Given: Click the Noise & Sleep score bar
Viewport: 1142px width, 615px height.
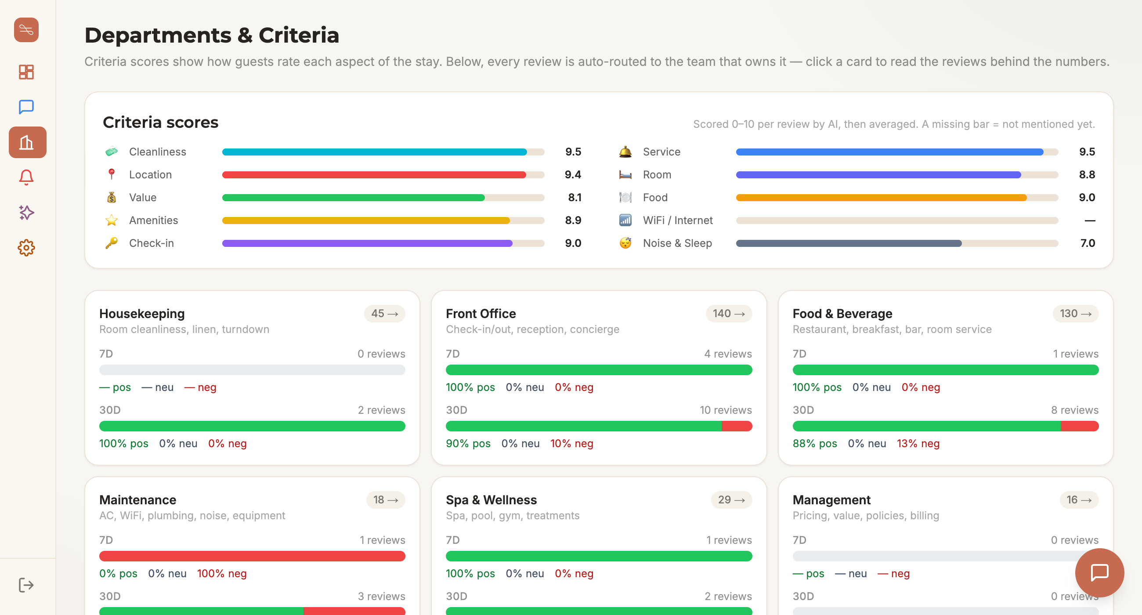Looking at the screenshot, I should pyautogui.click(x=897, y=243).
